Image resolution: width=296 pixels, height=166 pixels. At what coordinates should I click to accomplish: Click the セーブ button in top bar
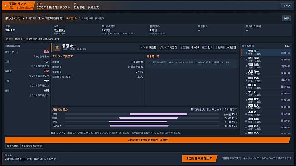click(x=286, y=5)
